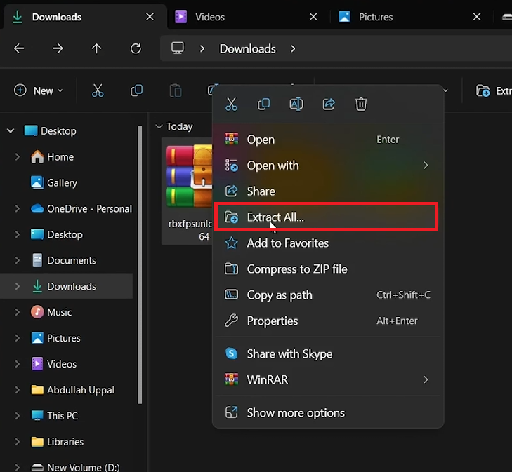Open the New dropdown button
The width and height of the screenshot is (512, 472).
click(x=39, y=90)
